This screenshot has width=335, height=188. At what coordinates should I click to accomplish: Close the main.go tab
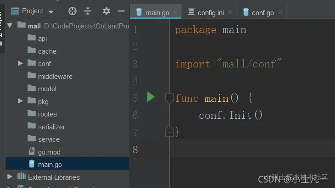[x=175, y=12]
